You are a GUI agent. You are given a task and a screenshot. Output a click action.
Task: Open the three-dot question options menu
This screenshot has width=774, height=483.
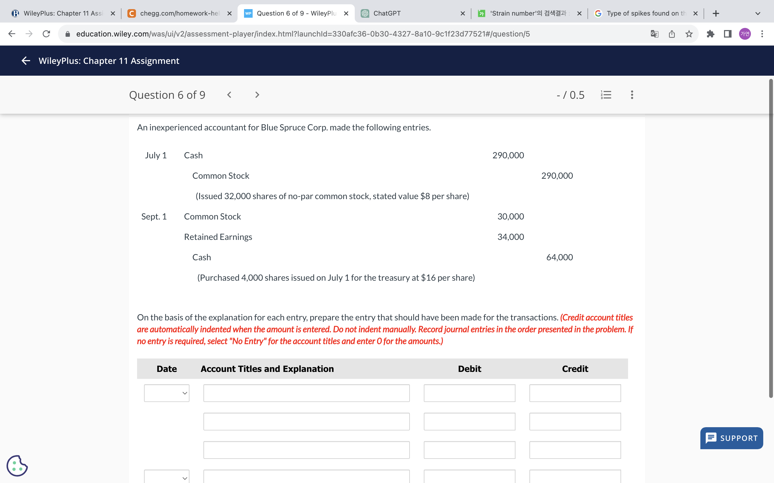pos(632,95)
